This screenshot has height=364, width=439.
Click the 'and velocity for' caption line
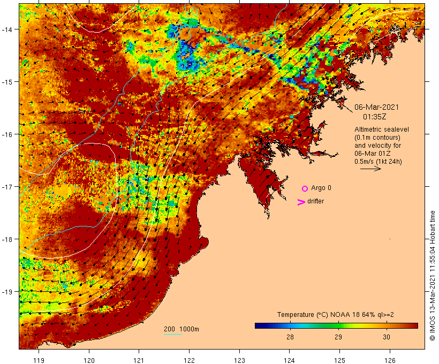click(377, 146)
